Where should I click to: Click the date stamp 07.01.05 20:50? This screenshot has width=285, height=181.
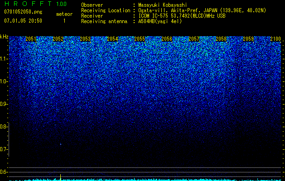23,21
